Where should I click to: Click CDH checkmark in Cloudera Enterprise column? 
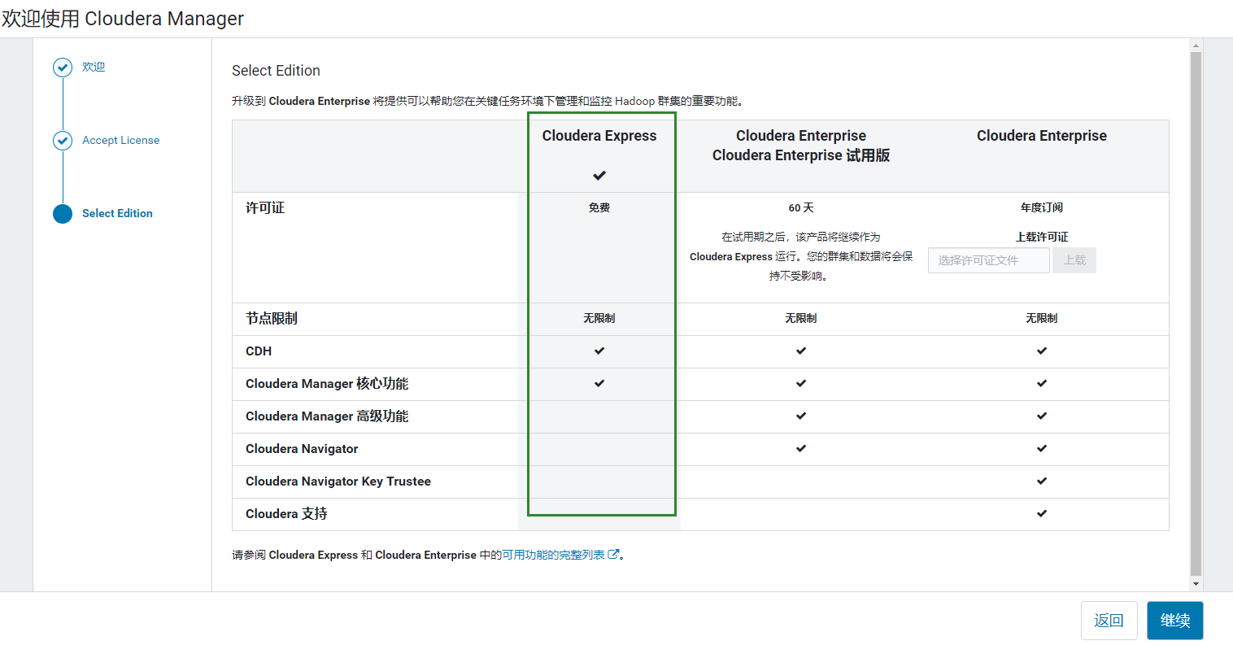tap(1042, 351)
